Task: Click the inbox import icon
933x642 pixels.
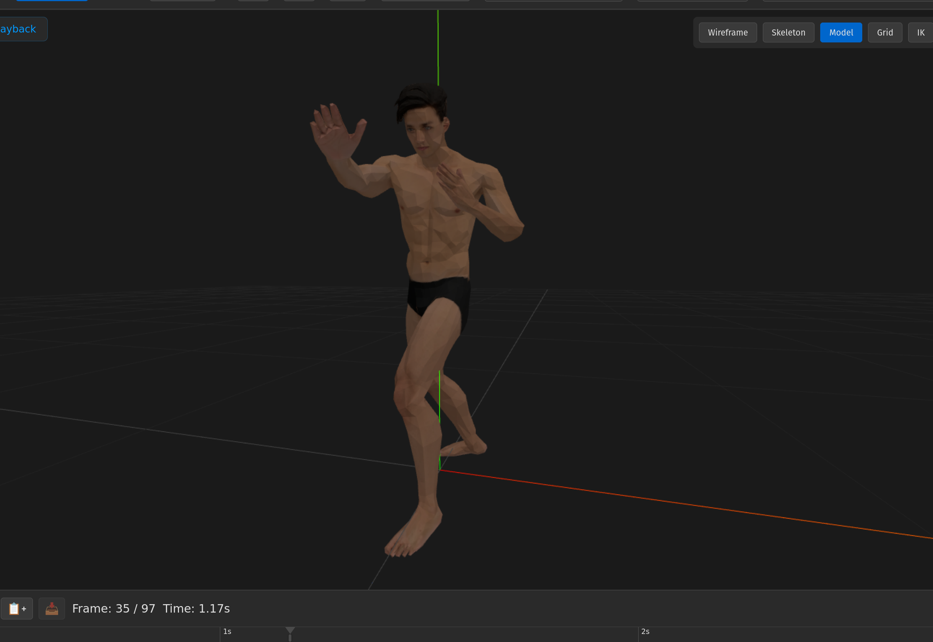Action: point(52,608)
